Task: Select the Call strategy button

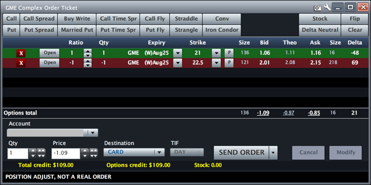Action: point(11,19)
